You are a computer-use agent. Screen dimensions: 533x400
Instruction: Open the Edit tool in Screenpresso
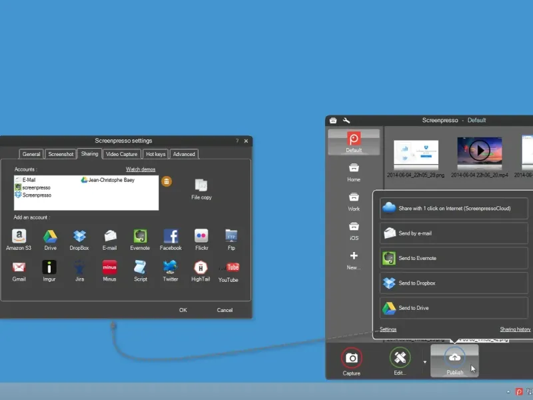400,361
